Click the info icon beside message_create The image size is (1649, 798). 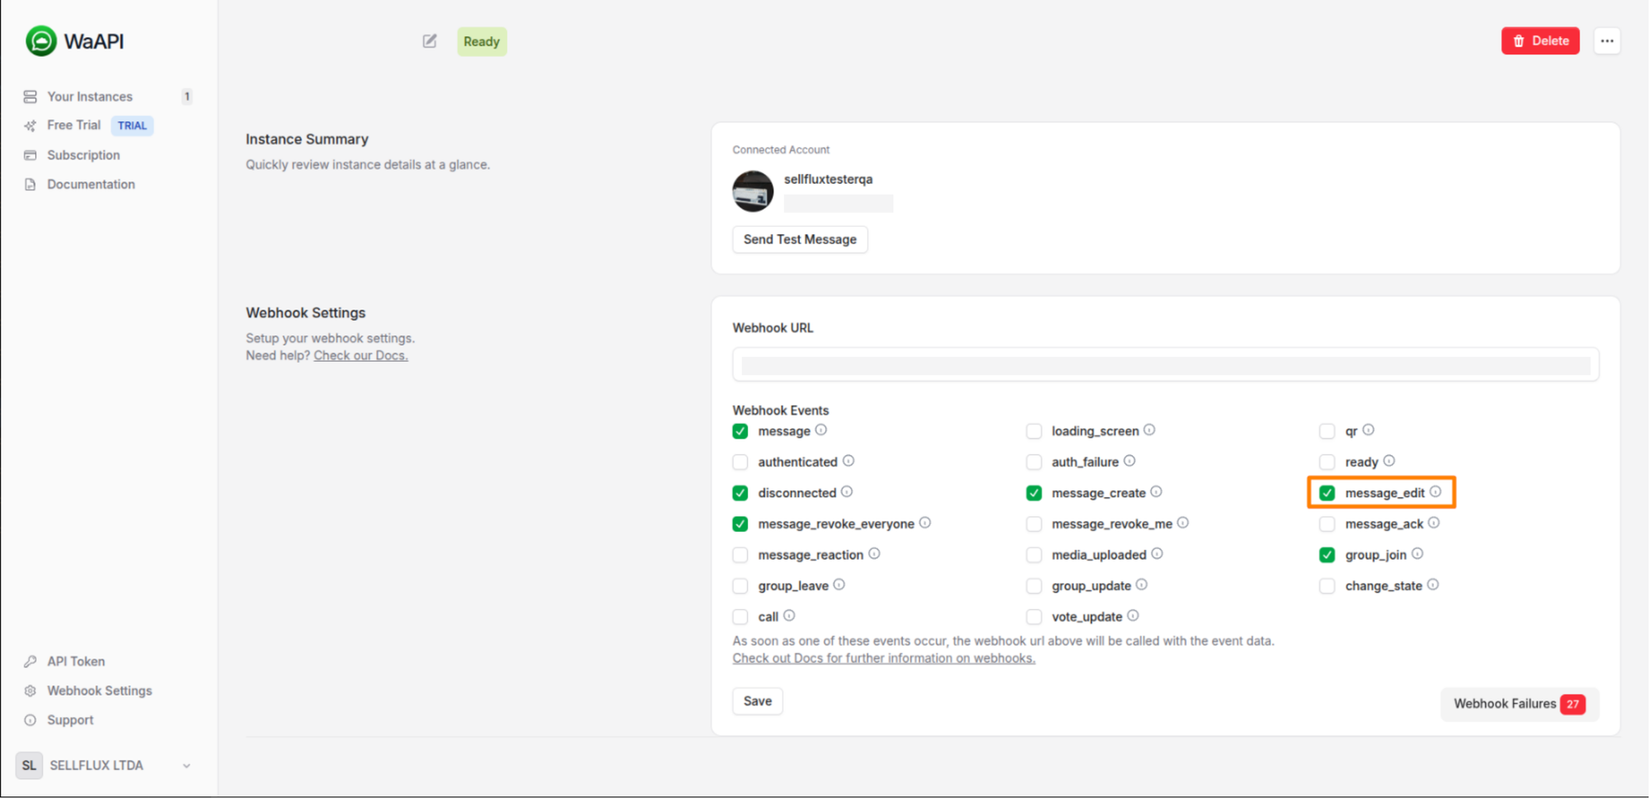point(1156,491)
